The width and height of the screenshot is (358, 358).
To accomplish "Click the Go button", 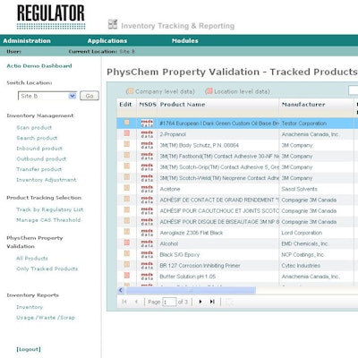I will pos(89,96).
